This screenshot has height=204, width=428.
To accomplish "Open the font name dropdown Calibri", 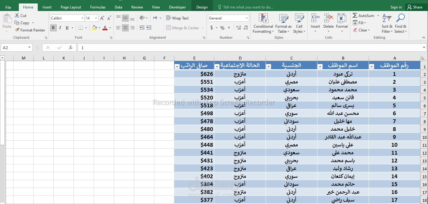I will (x=82, y=18).
